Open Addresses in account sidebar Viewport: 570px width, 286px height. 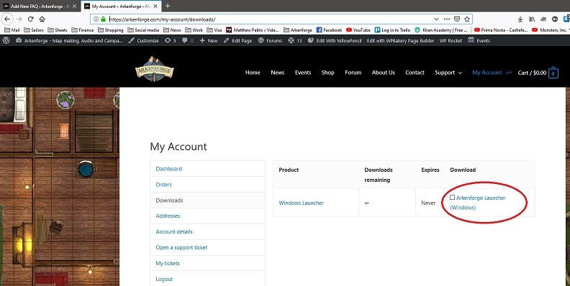[x=168, y=216]
